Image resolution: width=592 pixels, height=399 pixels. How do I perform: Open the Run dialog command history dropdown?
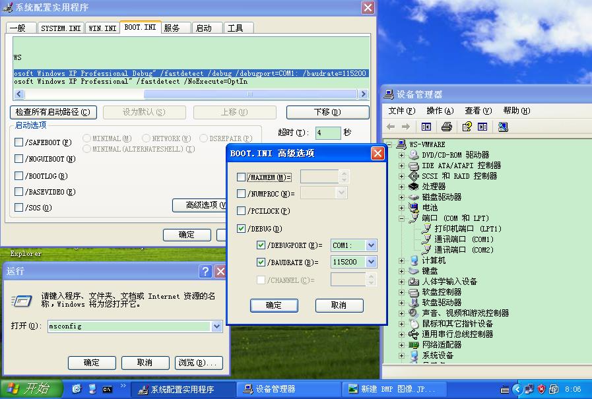[216, 326]
